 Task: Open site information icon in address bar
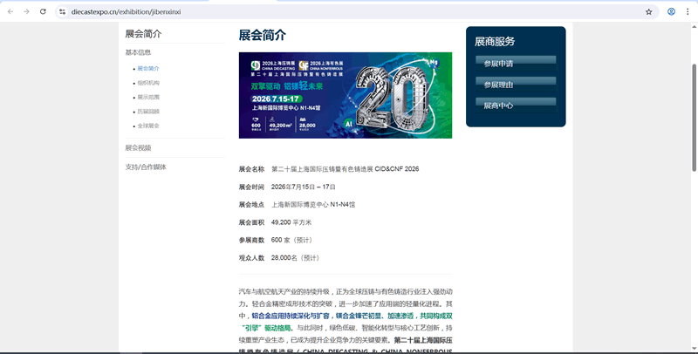pyautogui.click(x=63, y=11)
